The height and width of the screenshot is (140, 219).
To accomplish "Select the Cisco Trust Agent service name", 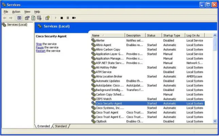I will 107,112.
